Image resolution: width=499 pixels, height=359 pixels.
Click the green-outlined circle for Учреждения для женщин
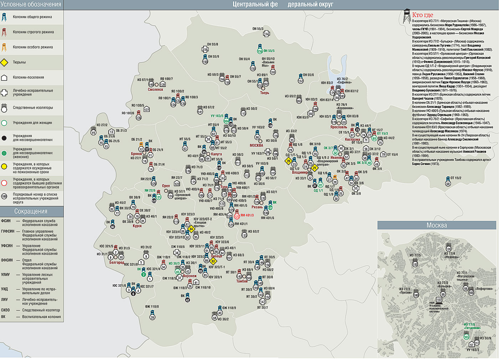pos(4,123)
